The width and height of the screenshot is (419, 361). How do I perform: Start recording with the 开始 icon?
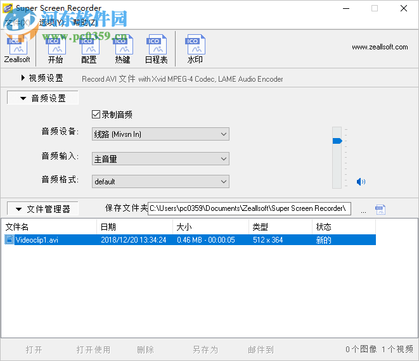click(55, 49)
